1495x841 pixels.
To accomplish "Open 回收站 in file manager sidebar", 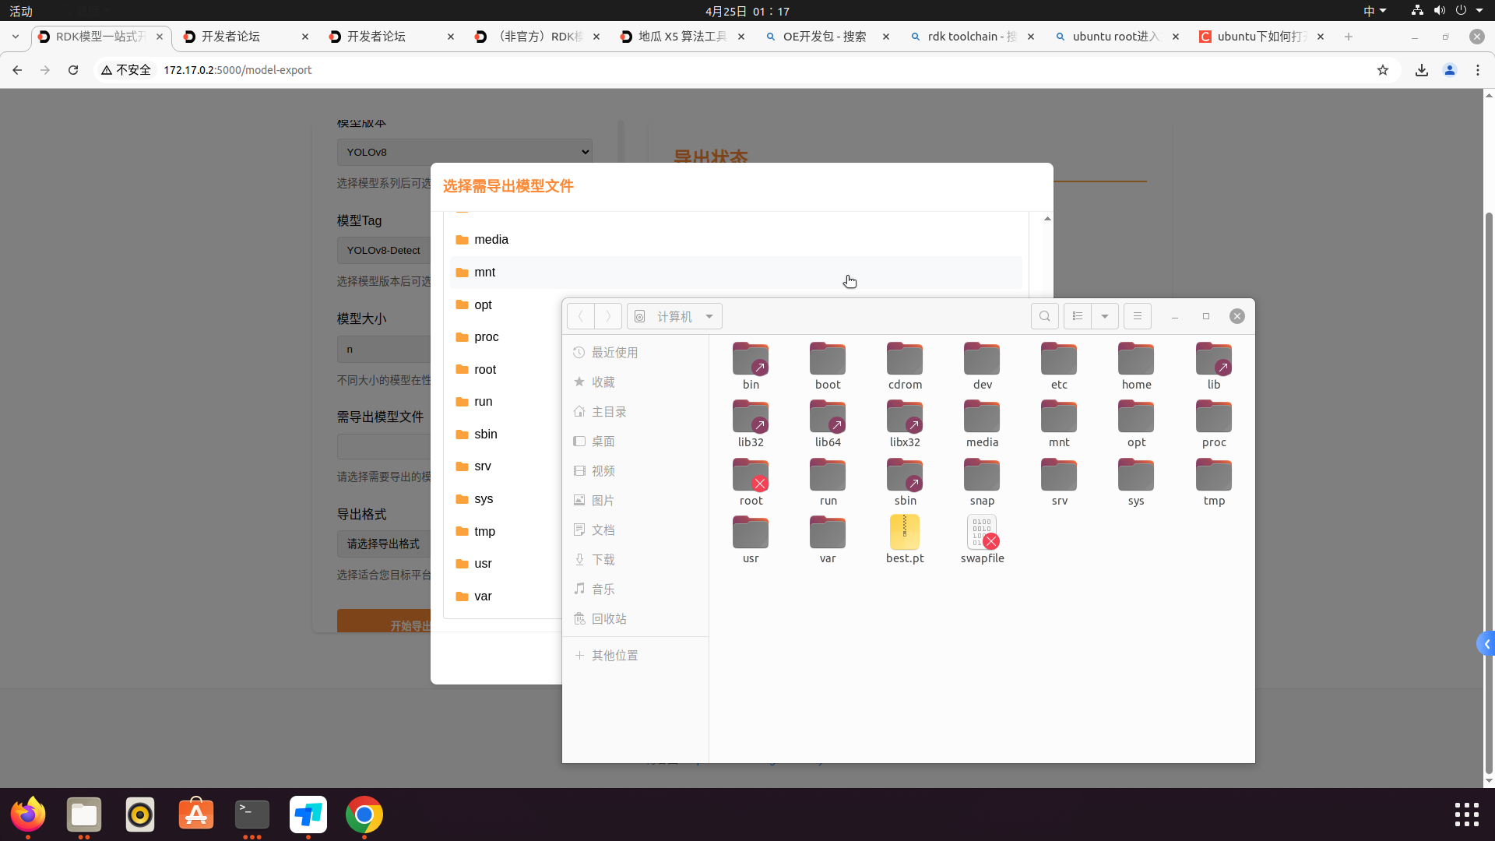I will (635, 619).
